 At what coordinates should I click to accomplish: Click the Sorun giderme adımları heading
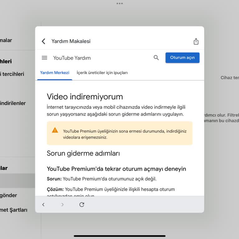pos(83,153)
